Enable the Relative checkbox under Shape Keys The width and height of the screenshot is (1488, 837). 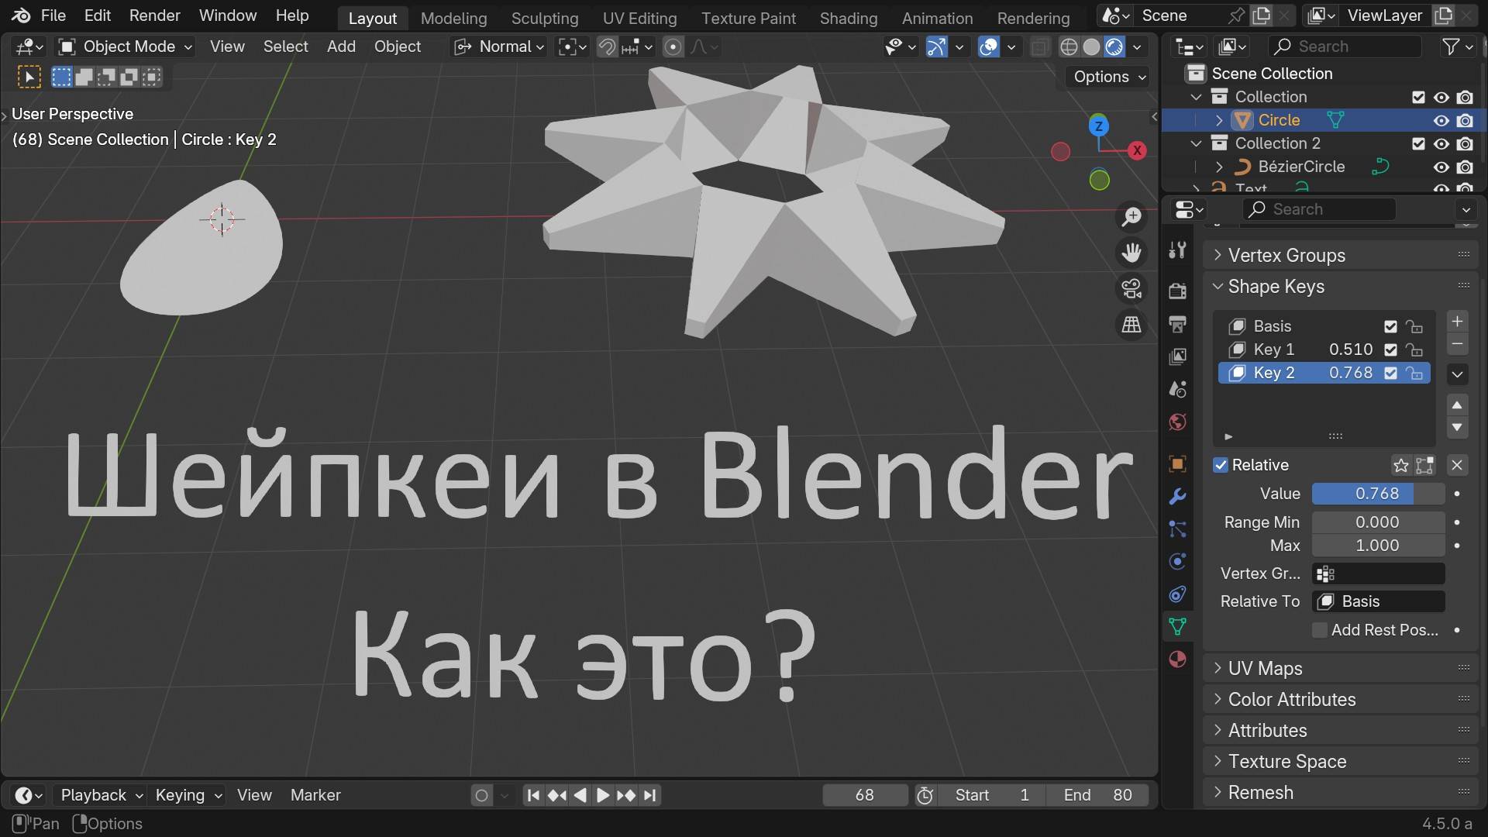click(1221, 465)
